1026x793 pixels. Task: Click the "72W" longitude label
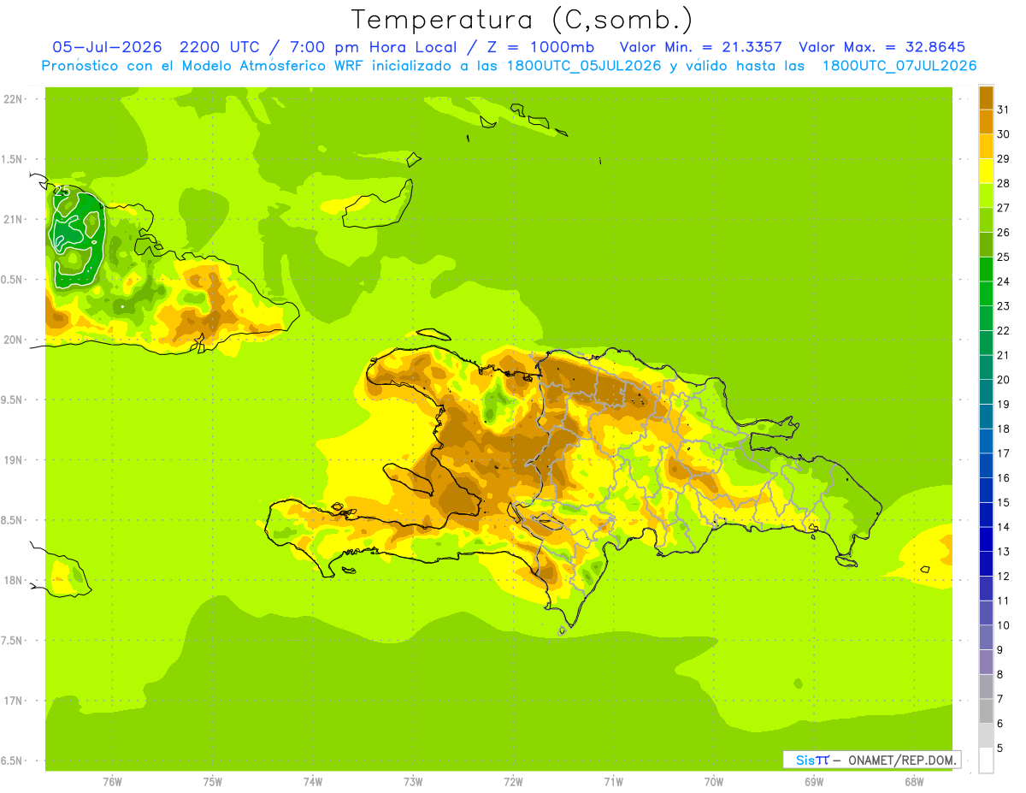coord(513,781)
